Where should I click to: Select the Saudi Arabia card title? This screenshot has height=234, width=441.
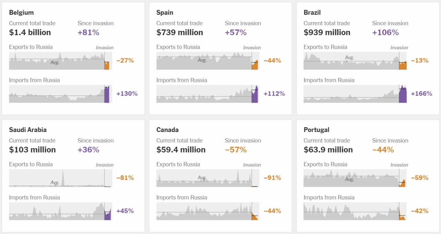pos(28,130)
